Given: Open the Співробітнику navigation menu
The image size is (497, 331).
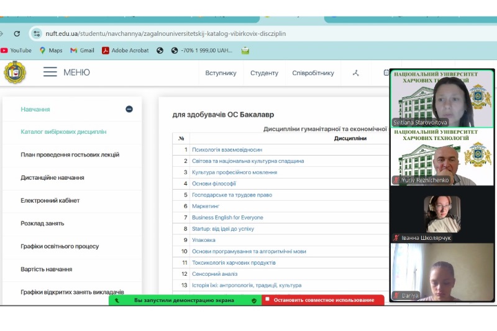Looking at the screenshot, I should pos(313,73).
